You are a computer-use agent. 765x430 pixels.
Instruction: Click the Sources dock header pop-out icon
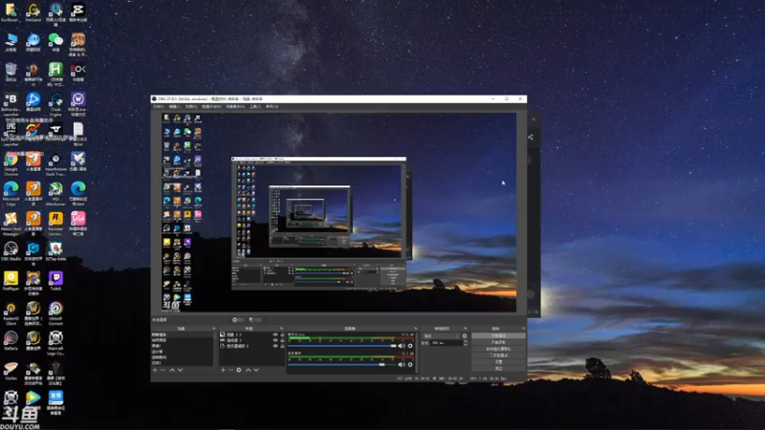coord(281,329)
